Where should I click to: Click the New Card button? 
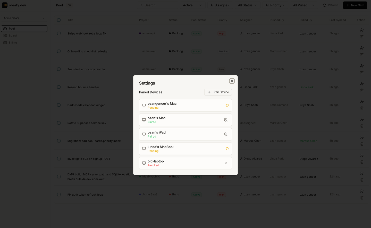click(355, 5)
